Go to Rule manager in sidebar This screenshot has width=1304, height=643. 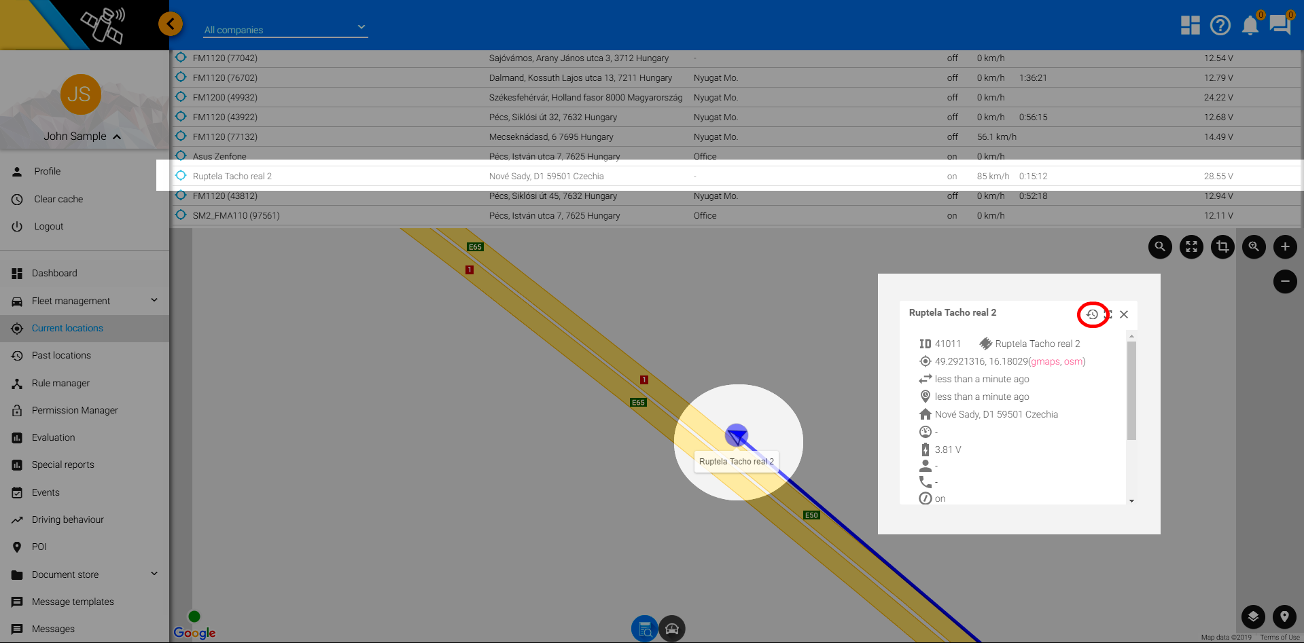coord(60,383)
